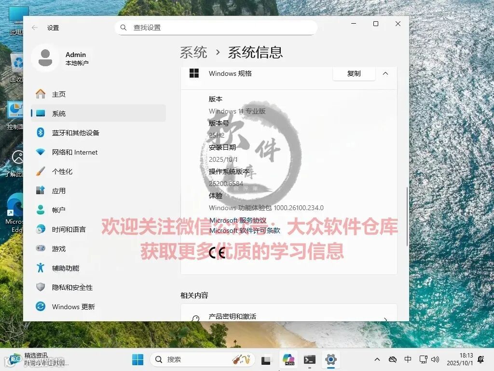Open 产品密钥和激活 row arrow
The width and height of the screenshot is (494, 371).
pyautogui.click(x=385, y=319)
